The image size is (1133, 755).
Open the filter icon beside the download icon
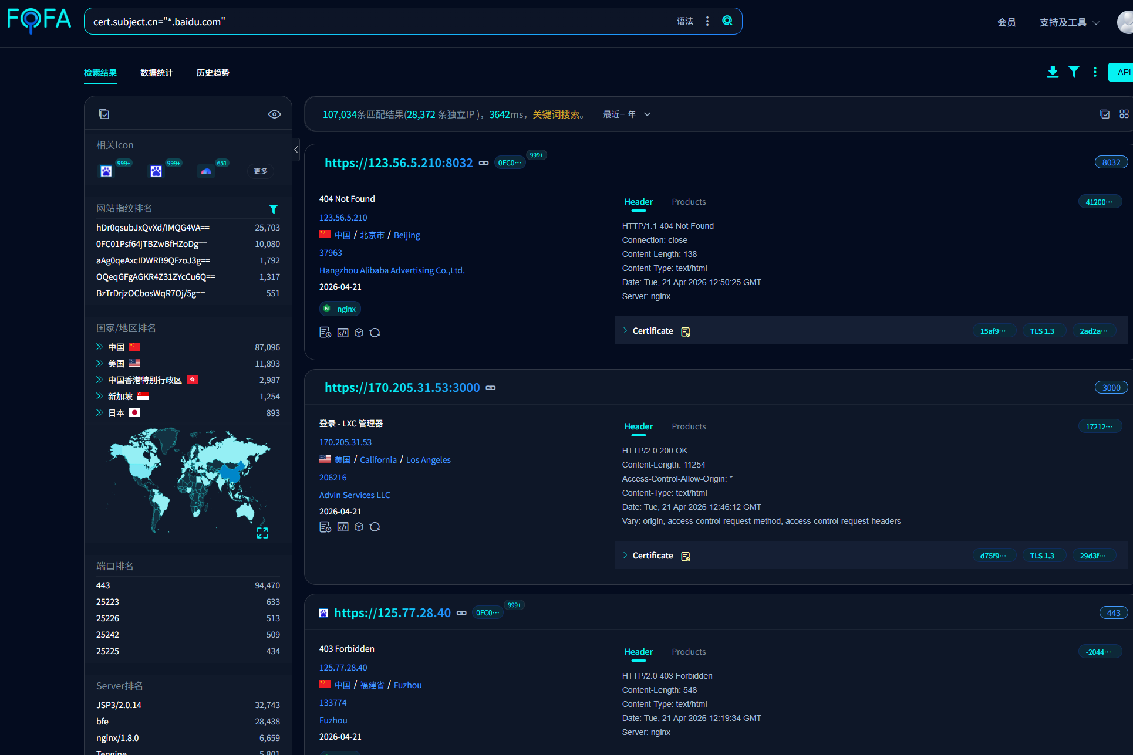(1074, 72)
